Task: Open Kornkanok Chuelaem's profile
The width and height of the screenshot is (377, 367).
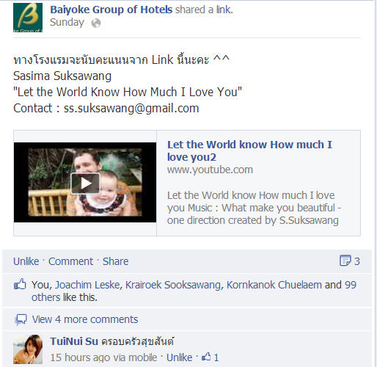Action: tap(274, 285)
